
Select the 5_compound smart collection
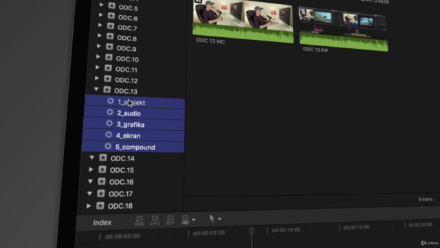coord(133,147)
